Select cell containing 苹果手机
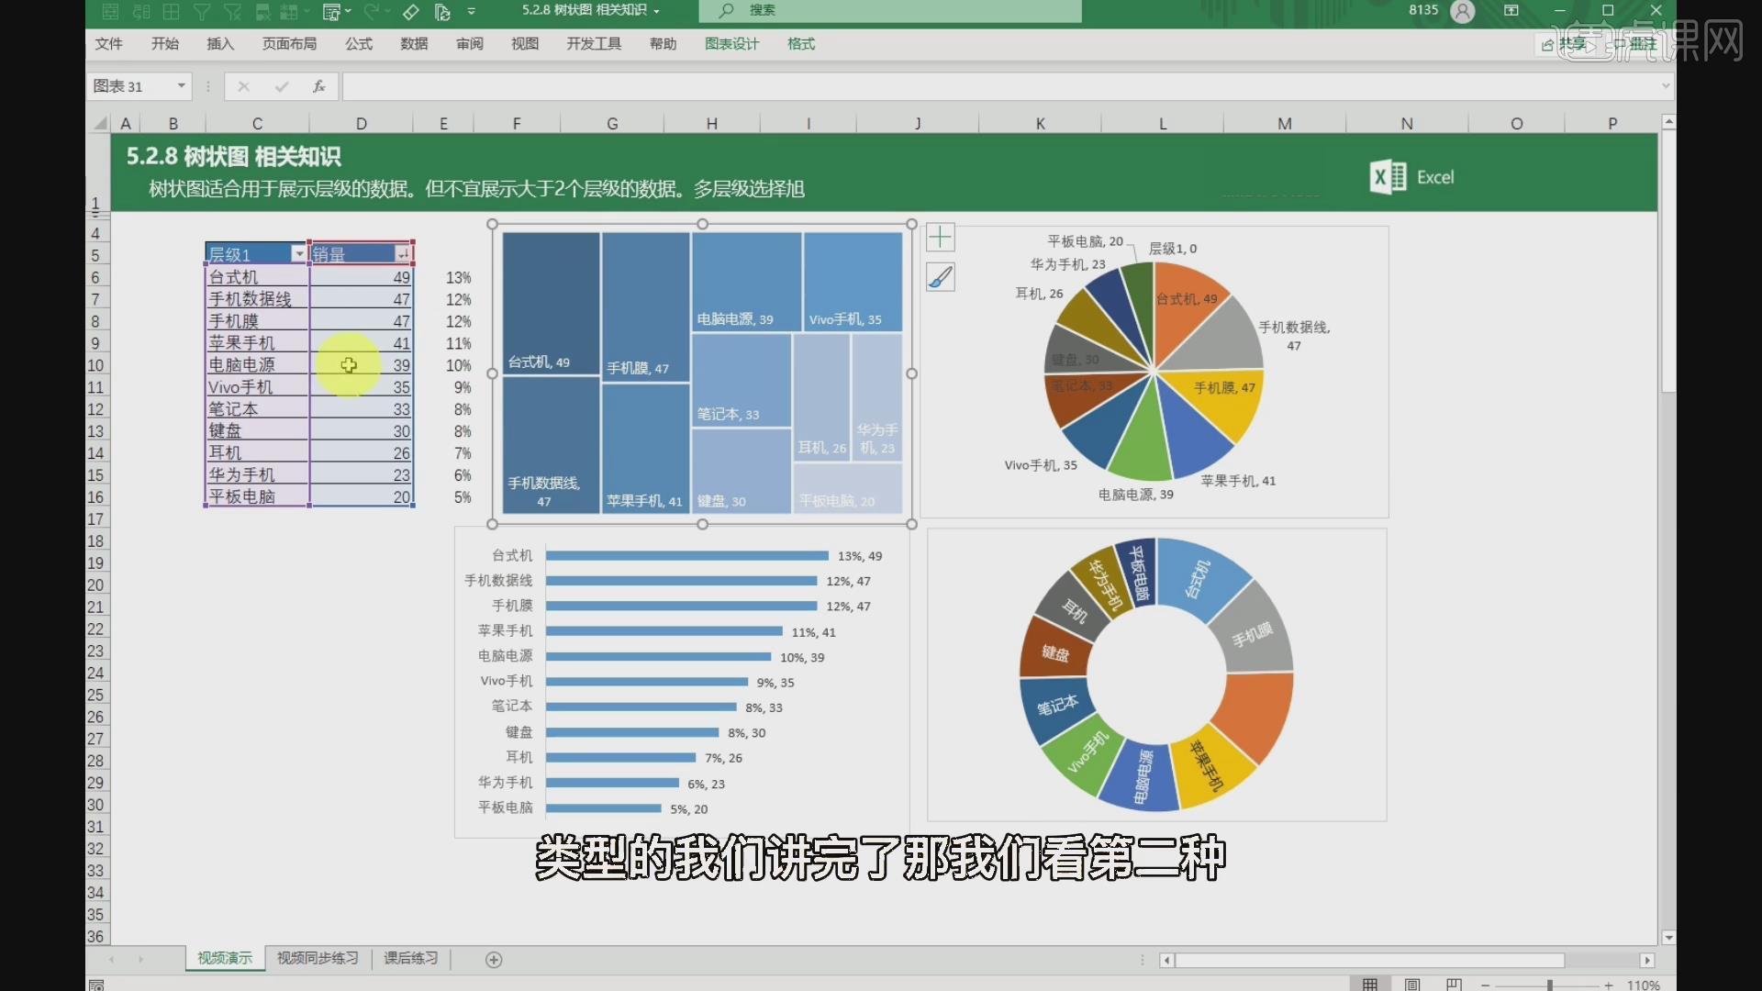The width and height of the screenshot is (1762, 991). click(x=257, y=343)
